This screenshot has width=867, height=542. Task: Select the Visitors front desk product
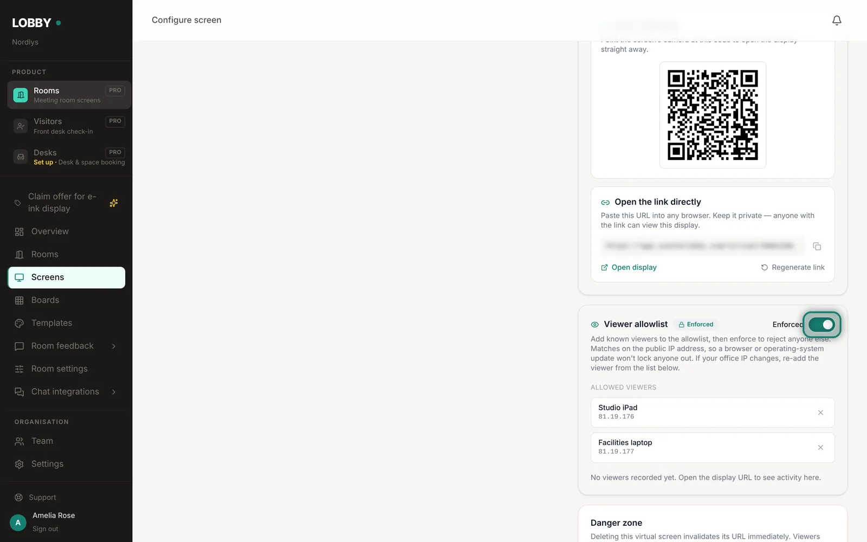coord(69,126)
